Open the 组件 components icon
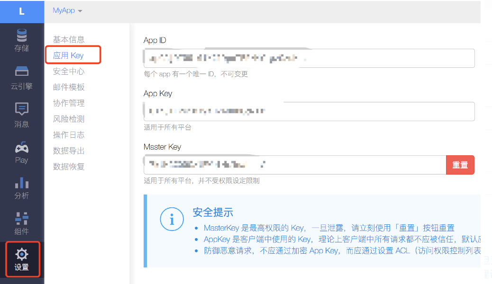This screenshot has height=284, width=492. click(x=22, y=218)
